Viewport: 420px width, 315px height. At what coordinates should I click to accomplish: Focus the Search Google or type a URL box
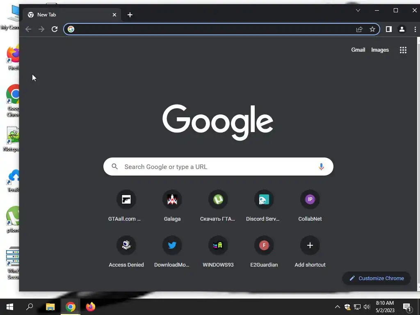click(218, 167)
